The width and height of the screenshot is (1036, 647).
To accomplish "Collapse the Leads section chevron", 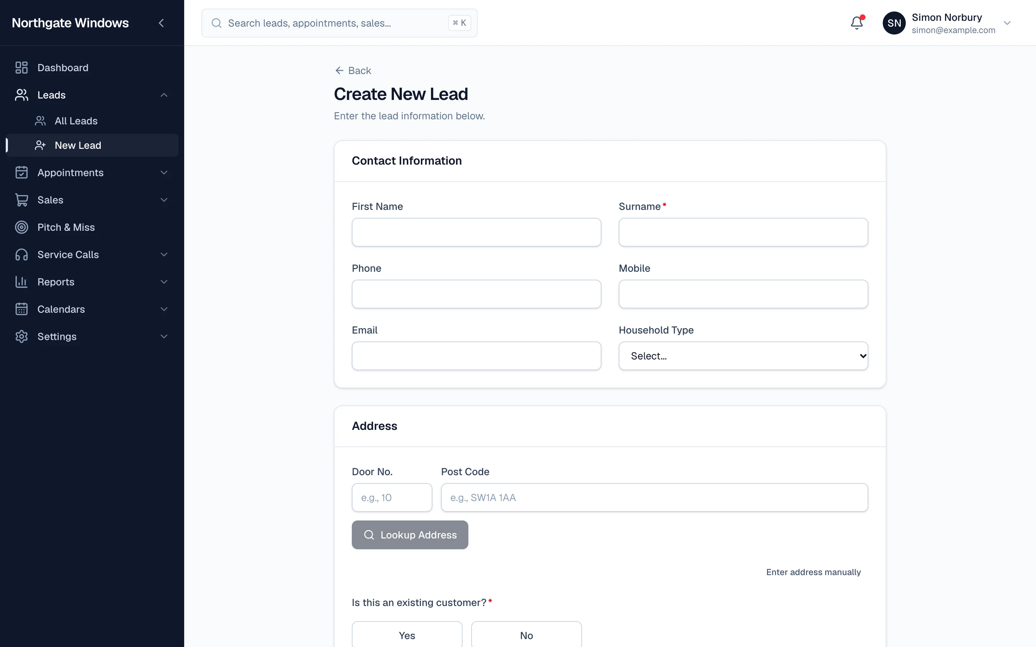I will point(164,95).
